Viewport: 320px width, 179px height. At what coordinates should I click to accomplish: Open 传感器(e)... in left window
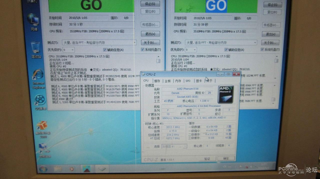pyautogui.click(x=150, y=24)
